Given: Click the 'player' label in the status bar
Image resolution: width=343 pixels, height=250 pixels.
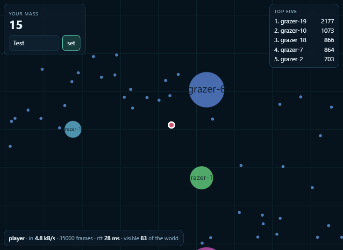Looking at the screenshot, I should 16,238.
